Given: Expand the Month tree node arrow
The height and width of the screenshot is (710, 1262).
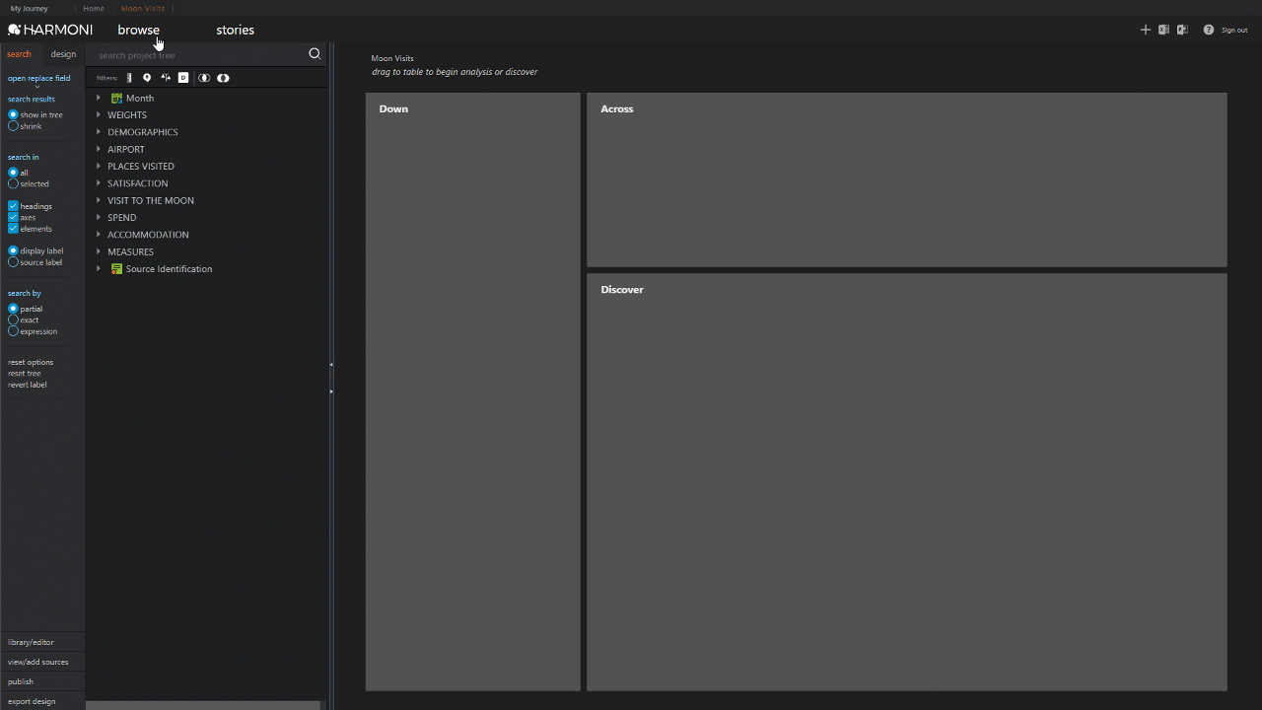Looking at the screenshot, I should tap(99, 98).
